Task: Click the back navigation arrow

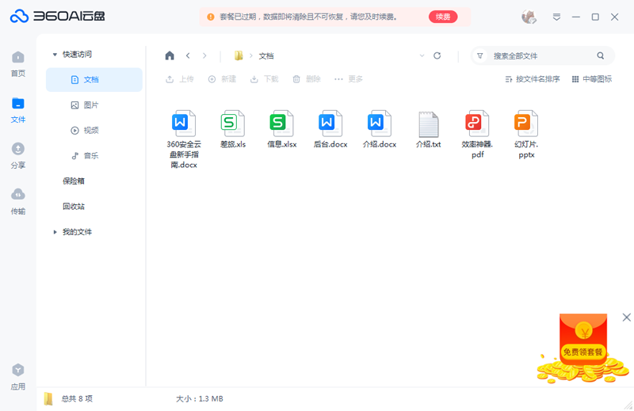Action: point(188,55)
